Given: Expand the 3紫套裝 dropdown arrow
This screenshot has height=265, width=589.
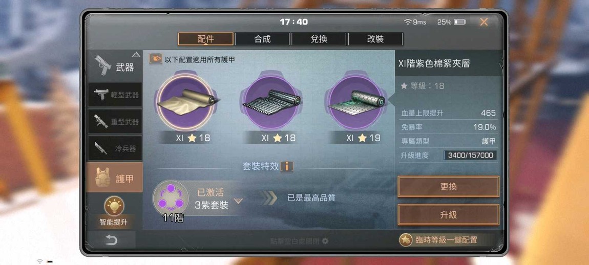Looking at the screenshot, I should point(238,201).
